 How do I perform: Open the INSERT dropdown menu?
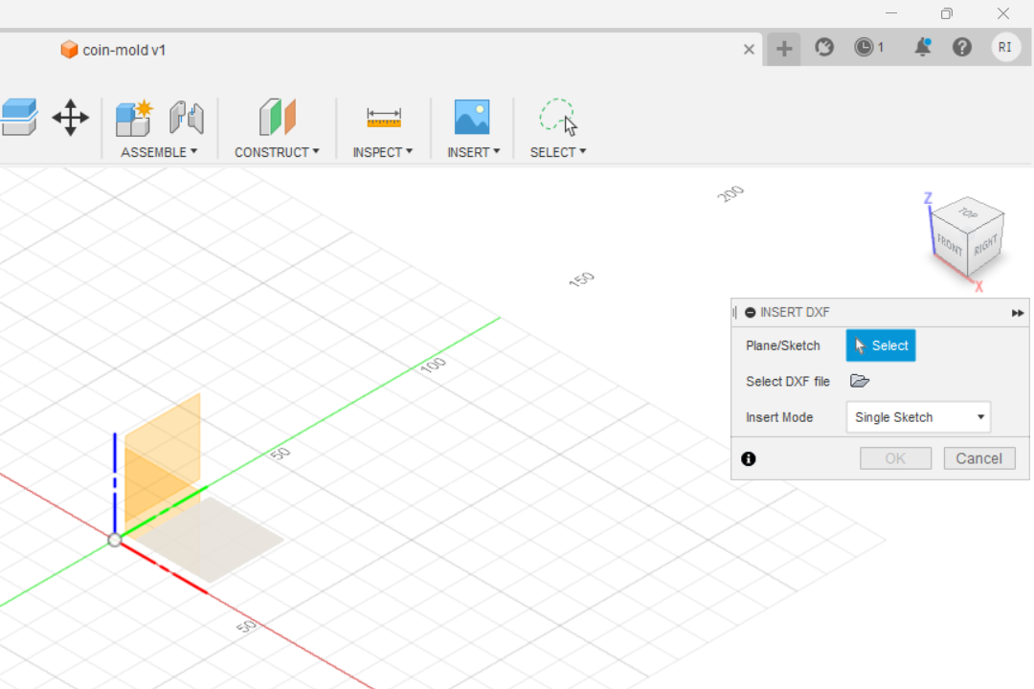click(x=474, y=152)
